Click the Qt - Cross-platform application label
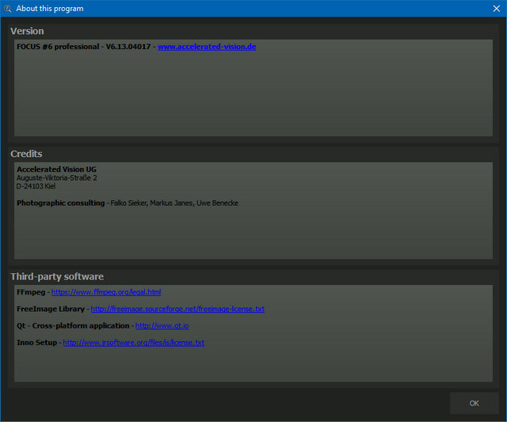This screenshot has height=422, width=507. (x=73, y=325)
